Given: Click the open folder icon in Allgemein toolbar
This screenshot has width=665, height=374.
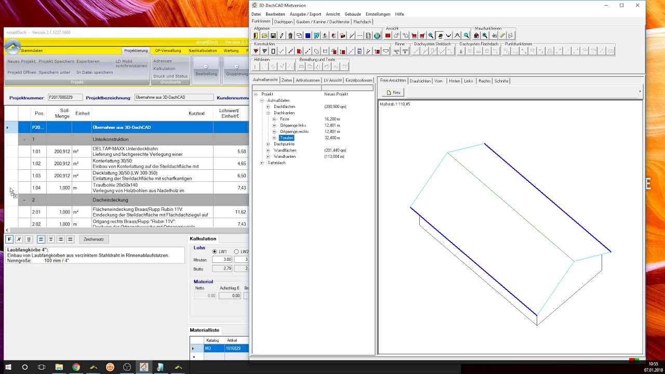Looking at the screenshot, I should pos(264,36).
